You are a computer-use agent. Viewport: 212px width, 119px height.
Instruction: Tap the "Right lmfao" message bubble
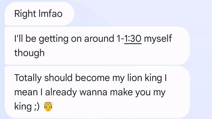(38, 13)
